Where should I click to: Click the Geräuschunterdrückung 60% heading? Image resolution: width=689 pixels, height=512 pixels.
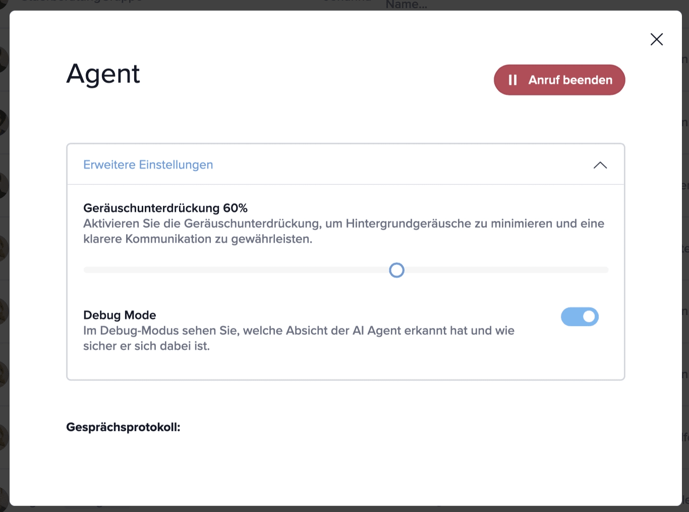[x=165, y=208]
